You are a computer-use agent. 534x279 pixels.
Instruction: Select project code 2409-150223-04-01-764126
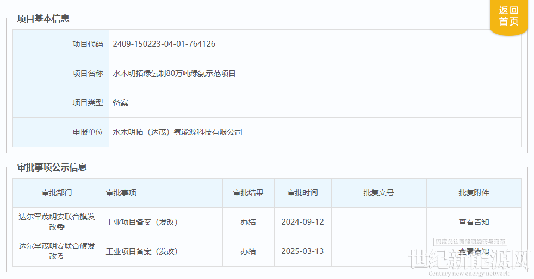(x=164, y=44)
